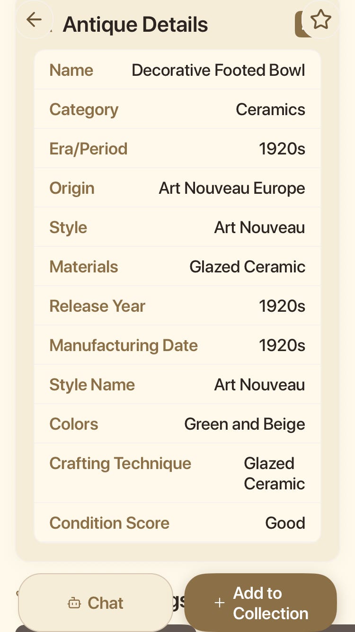Select the Style row showing Art Nouveau
The width and height of the screenshot is (355, 632).
click(177, 227)
